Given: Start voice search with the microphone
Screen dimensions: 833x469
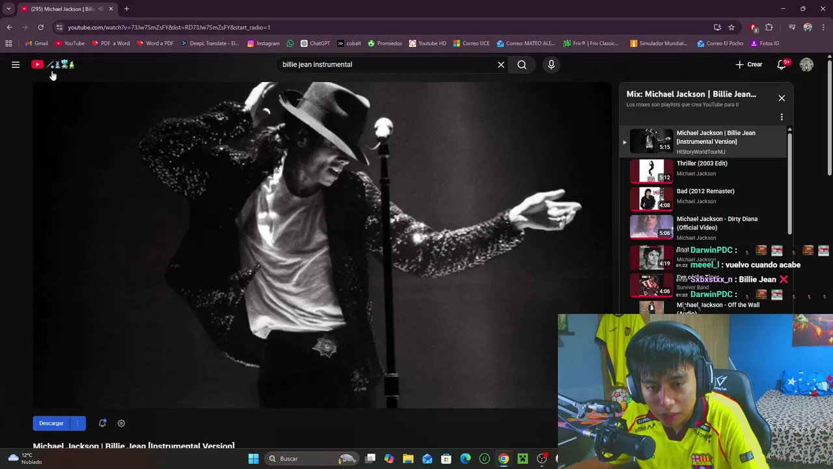Looking at the screenshot, I should pos(551,64).
